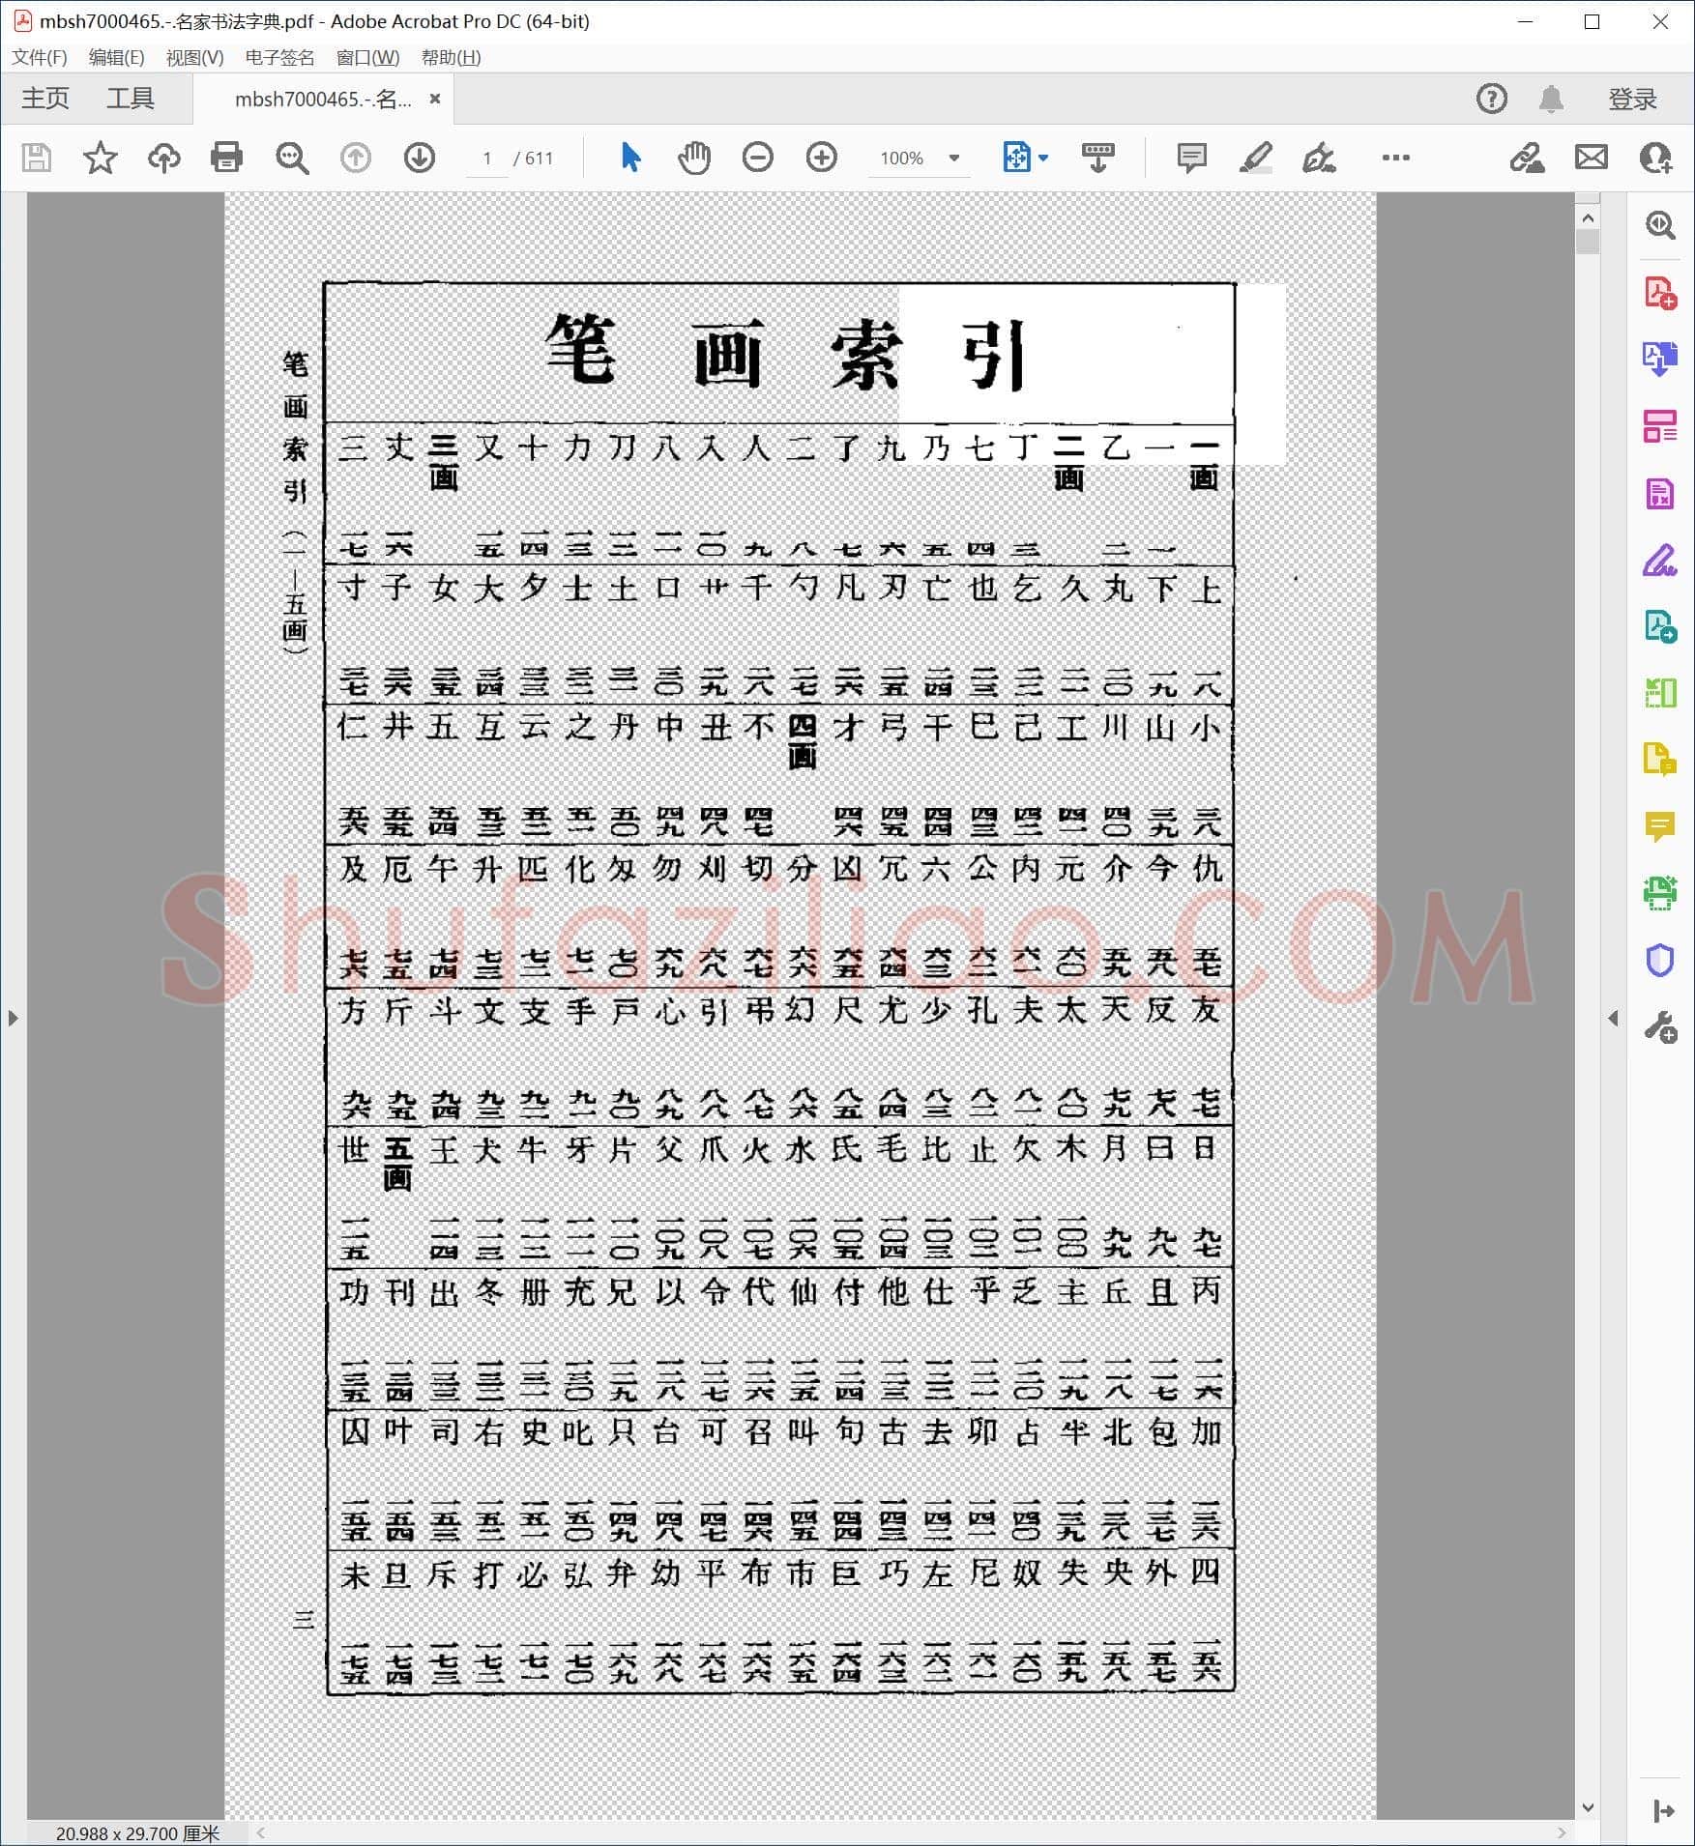
Task: Activate the Hand pan tool
Action: click(x=694, y=158)
